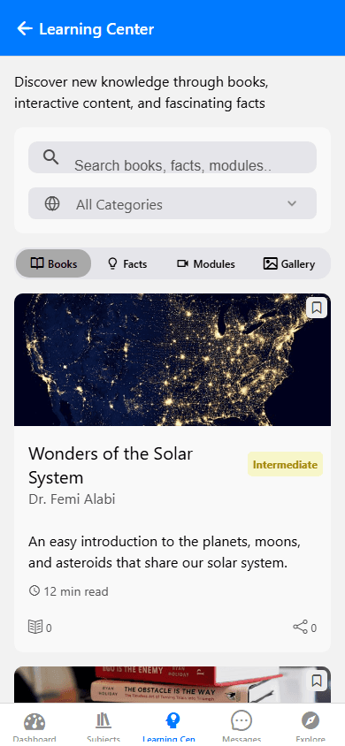The height and width of the screenshot is (746, 345).
Task: Tap the back arrow in header
Action: (25, 28)
